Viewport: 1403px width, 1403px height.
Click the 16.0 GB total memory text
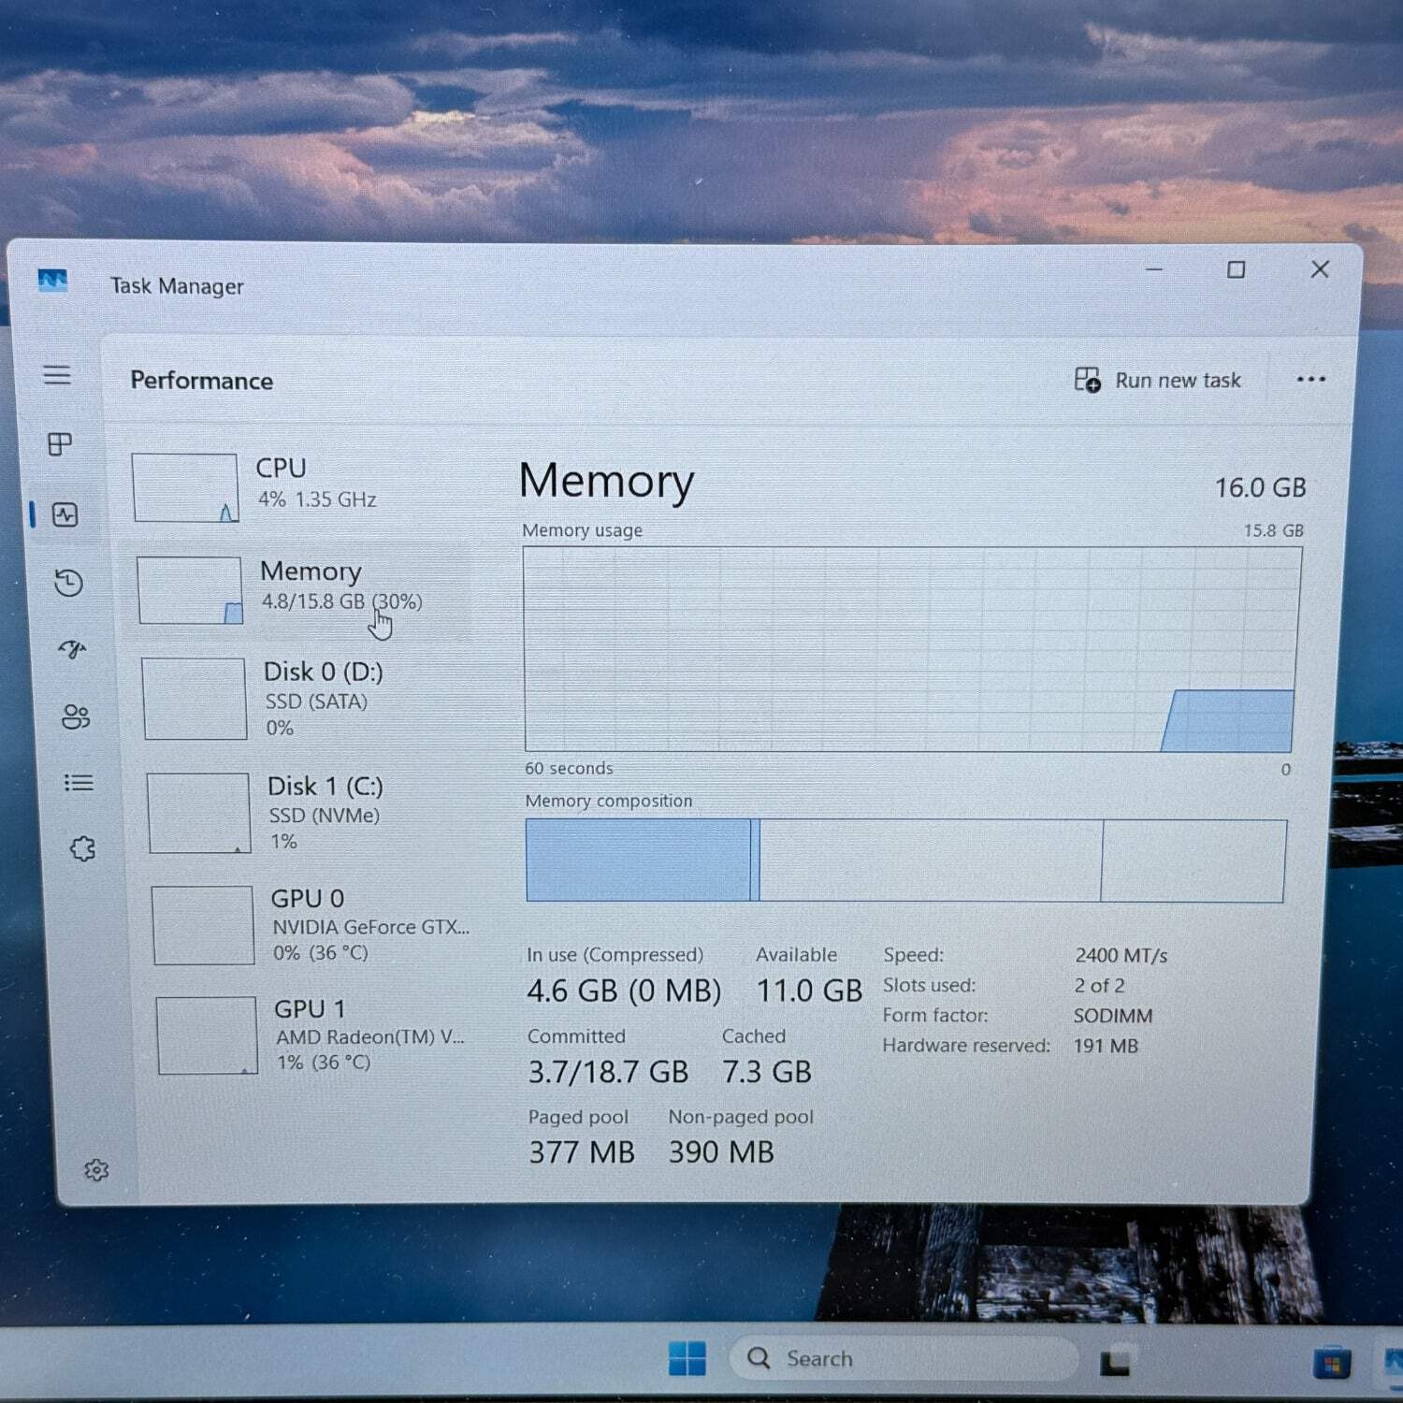(1260, 487)
